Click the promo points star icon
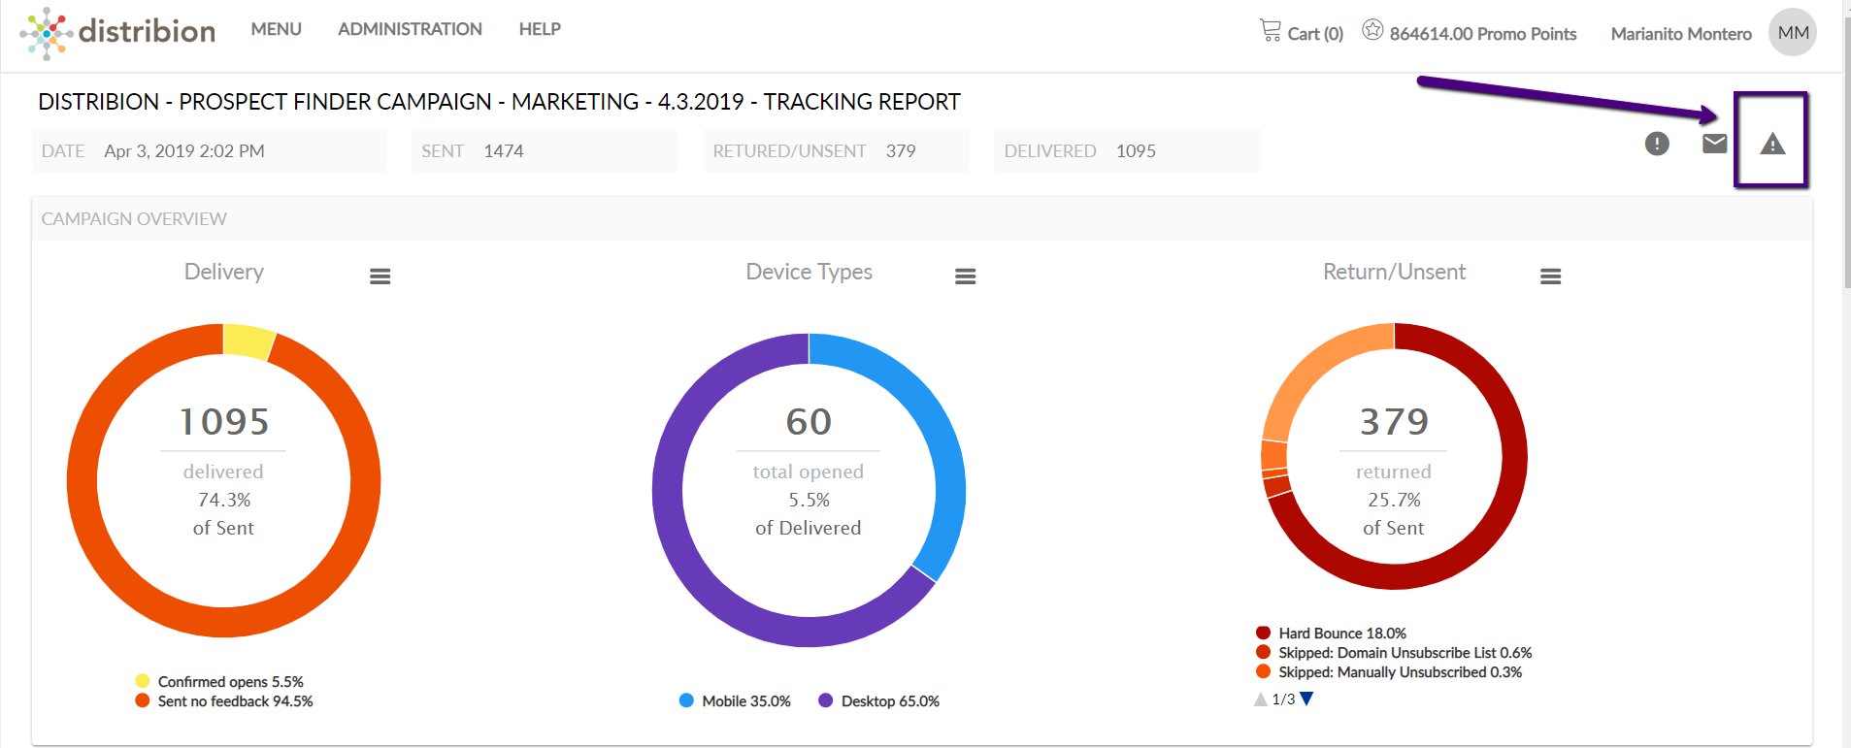The height and width of the screenshot is (748, 1851). (x=1372, y=30)
